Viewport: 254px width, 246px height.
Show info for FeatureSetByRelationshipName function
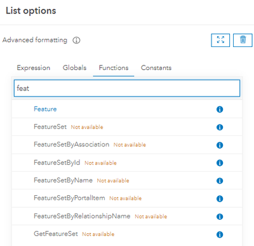220,217
